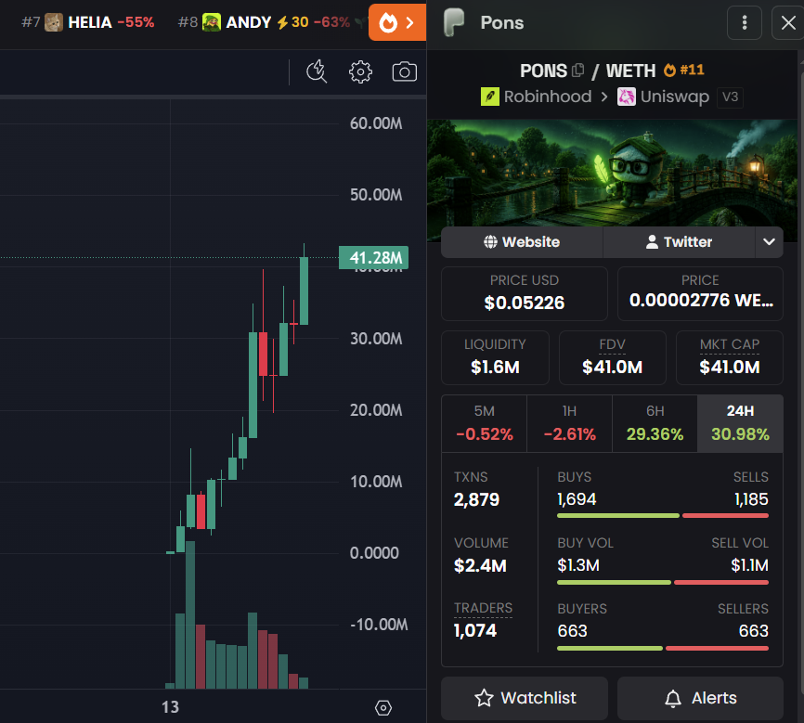Click the TXNS 2,879 stat
The width and height of the screenshot is (804, 723).
pos(476,489)
